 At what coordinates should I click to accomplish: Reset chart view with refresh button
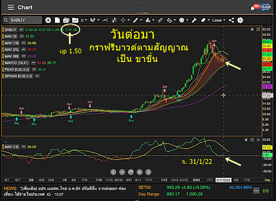131,172
